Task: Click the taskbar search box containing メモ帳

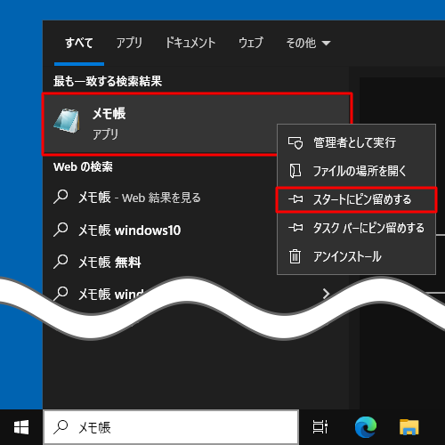Action: pyautogui.click(x=171, y=427)
